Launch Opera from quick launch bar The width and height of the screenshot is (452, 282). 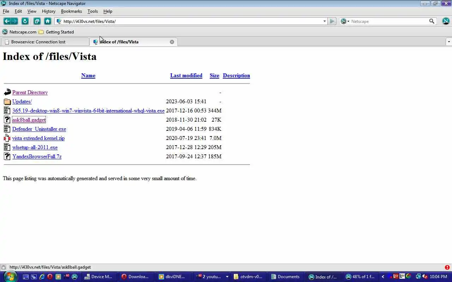point(50,277)
